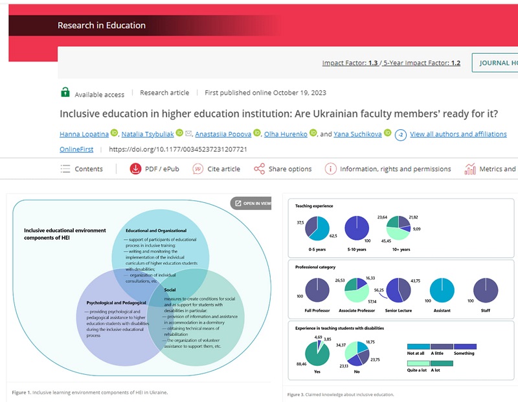This screenshot has height=402, width=518.
Task: Click the Share options icon
Action: pos(260,169)
